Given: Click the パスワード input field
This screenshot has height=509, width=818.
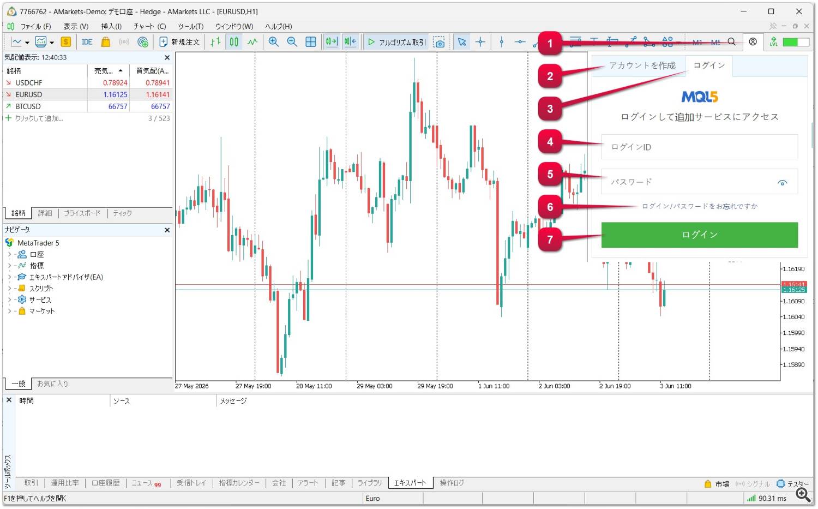Looking at the screenshot, I should point(700,182).
